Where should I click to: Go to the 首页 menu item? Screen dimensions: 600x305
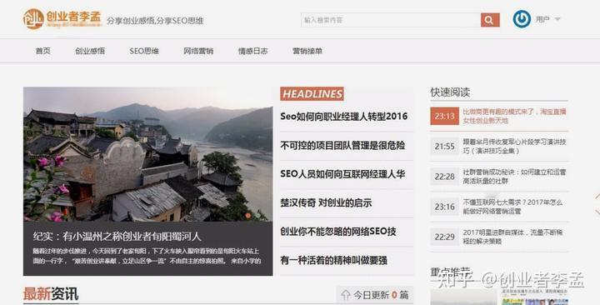coord(42,51)
